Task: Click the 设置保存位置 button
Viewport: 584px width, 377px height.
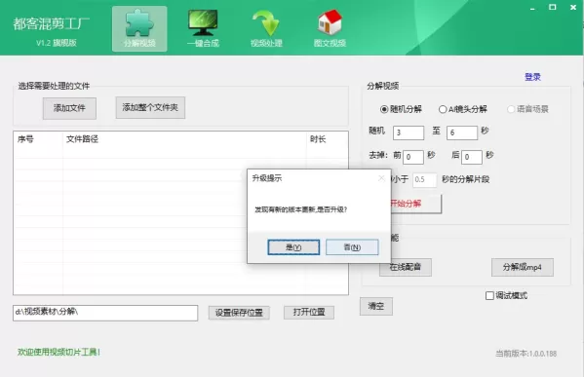Action: point(239,313)
